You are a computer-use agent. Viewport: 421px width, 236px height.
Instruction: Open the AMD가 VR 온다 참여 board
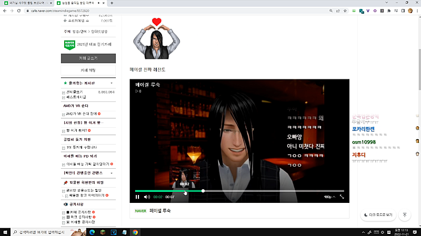[81, 114]
